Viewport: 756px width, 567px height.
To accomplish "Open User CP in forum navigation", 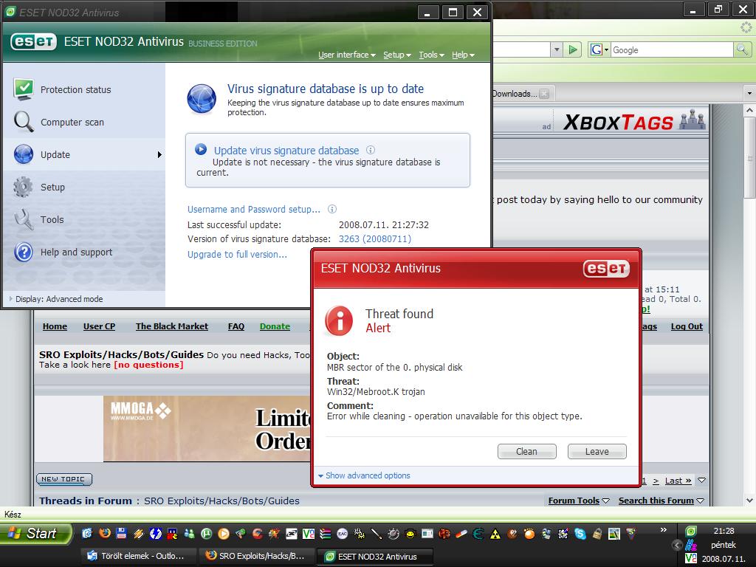I will click(100, 326).
